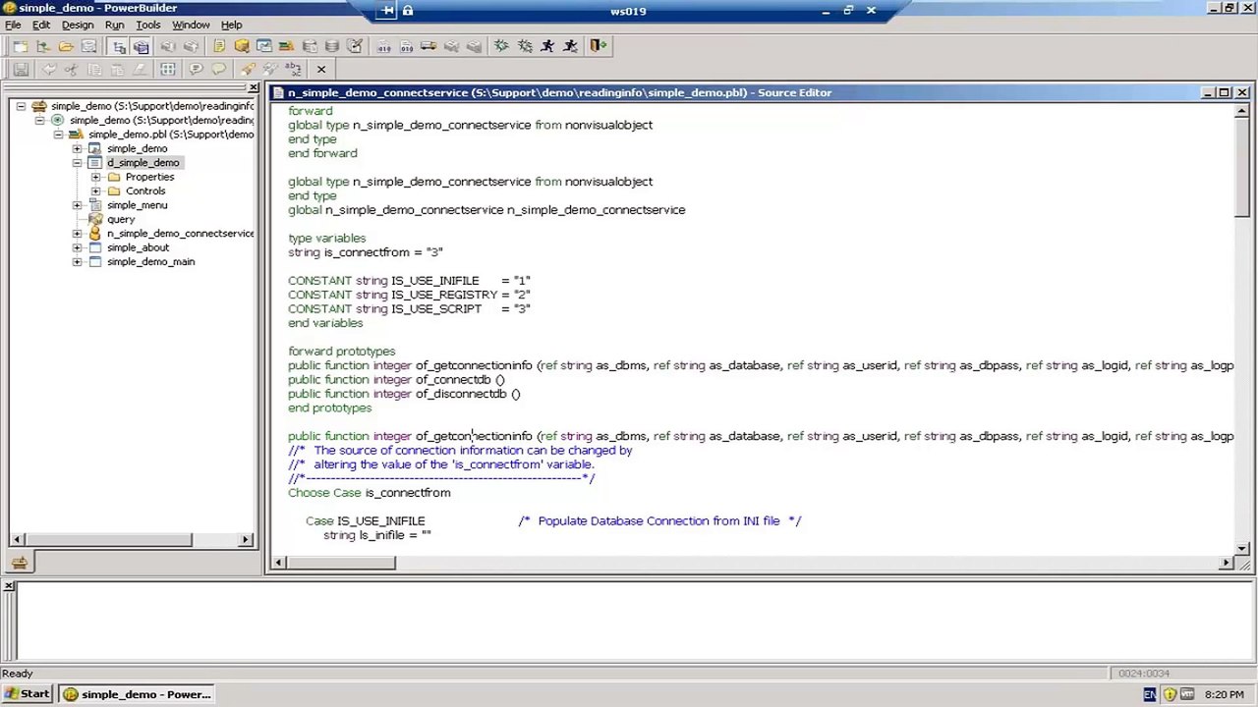Open the Edit menu
1258x707 pixels.
tap(41, 25)
